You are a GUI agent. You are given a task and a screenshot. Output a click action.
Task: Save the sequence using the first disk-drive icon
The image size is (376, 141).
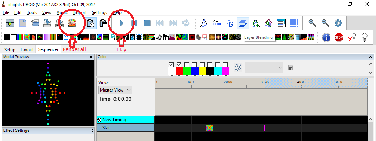tap(47, 23)
